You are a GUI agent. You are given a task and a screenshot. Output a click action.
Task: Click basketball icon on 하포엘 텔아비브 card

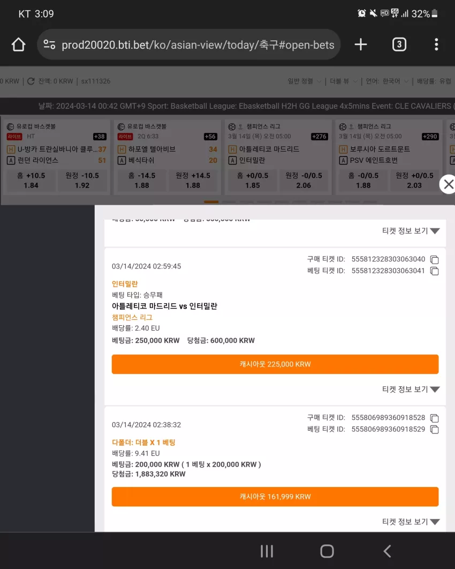122,126
